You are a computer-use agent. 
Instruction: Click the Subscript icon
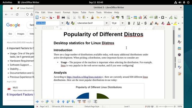point(157,23)
